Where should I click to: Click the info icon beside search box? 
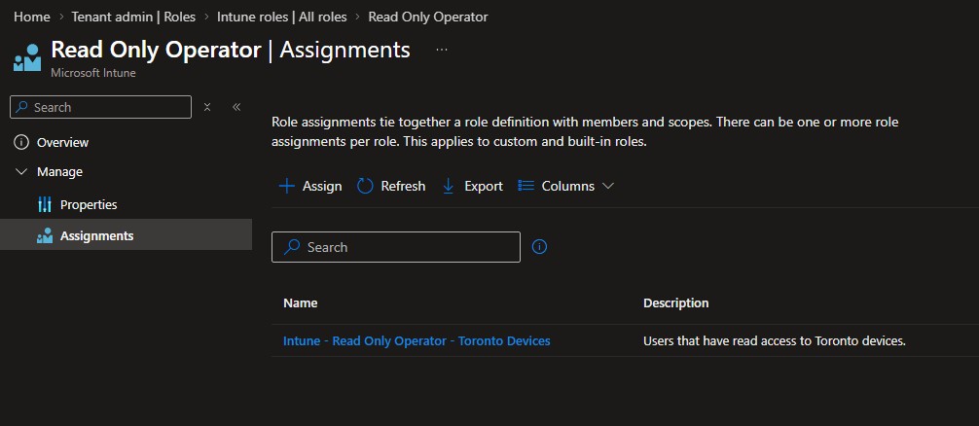coord(540,247)
